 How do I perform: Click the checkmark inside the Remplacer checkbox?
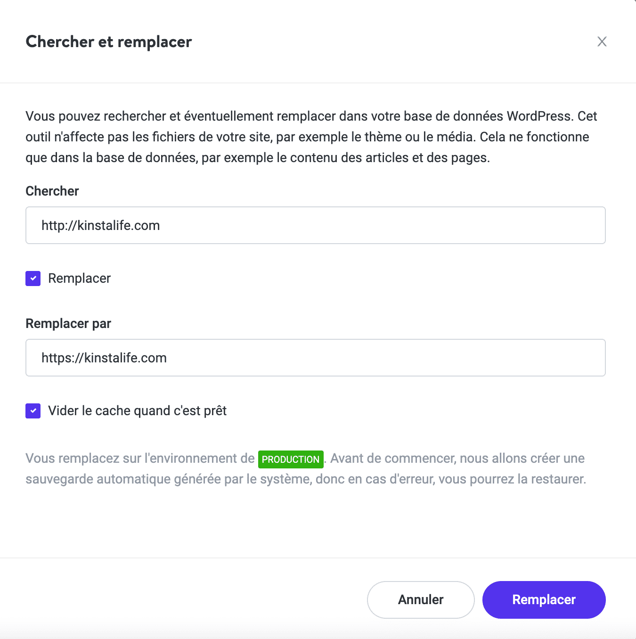tap(33, 279)
